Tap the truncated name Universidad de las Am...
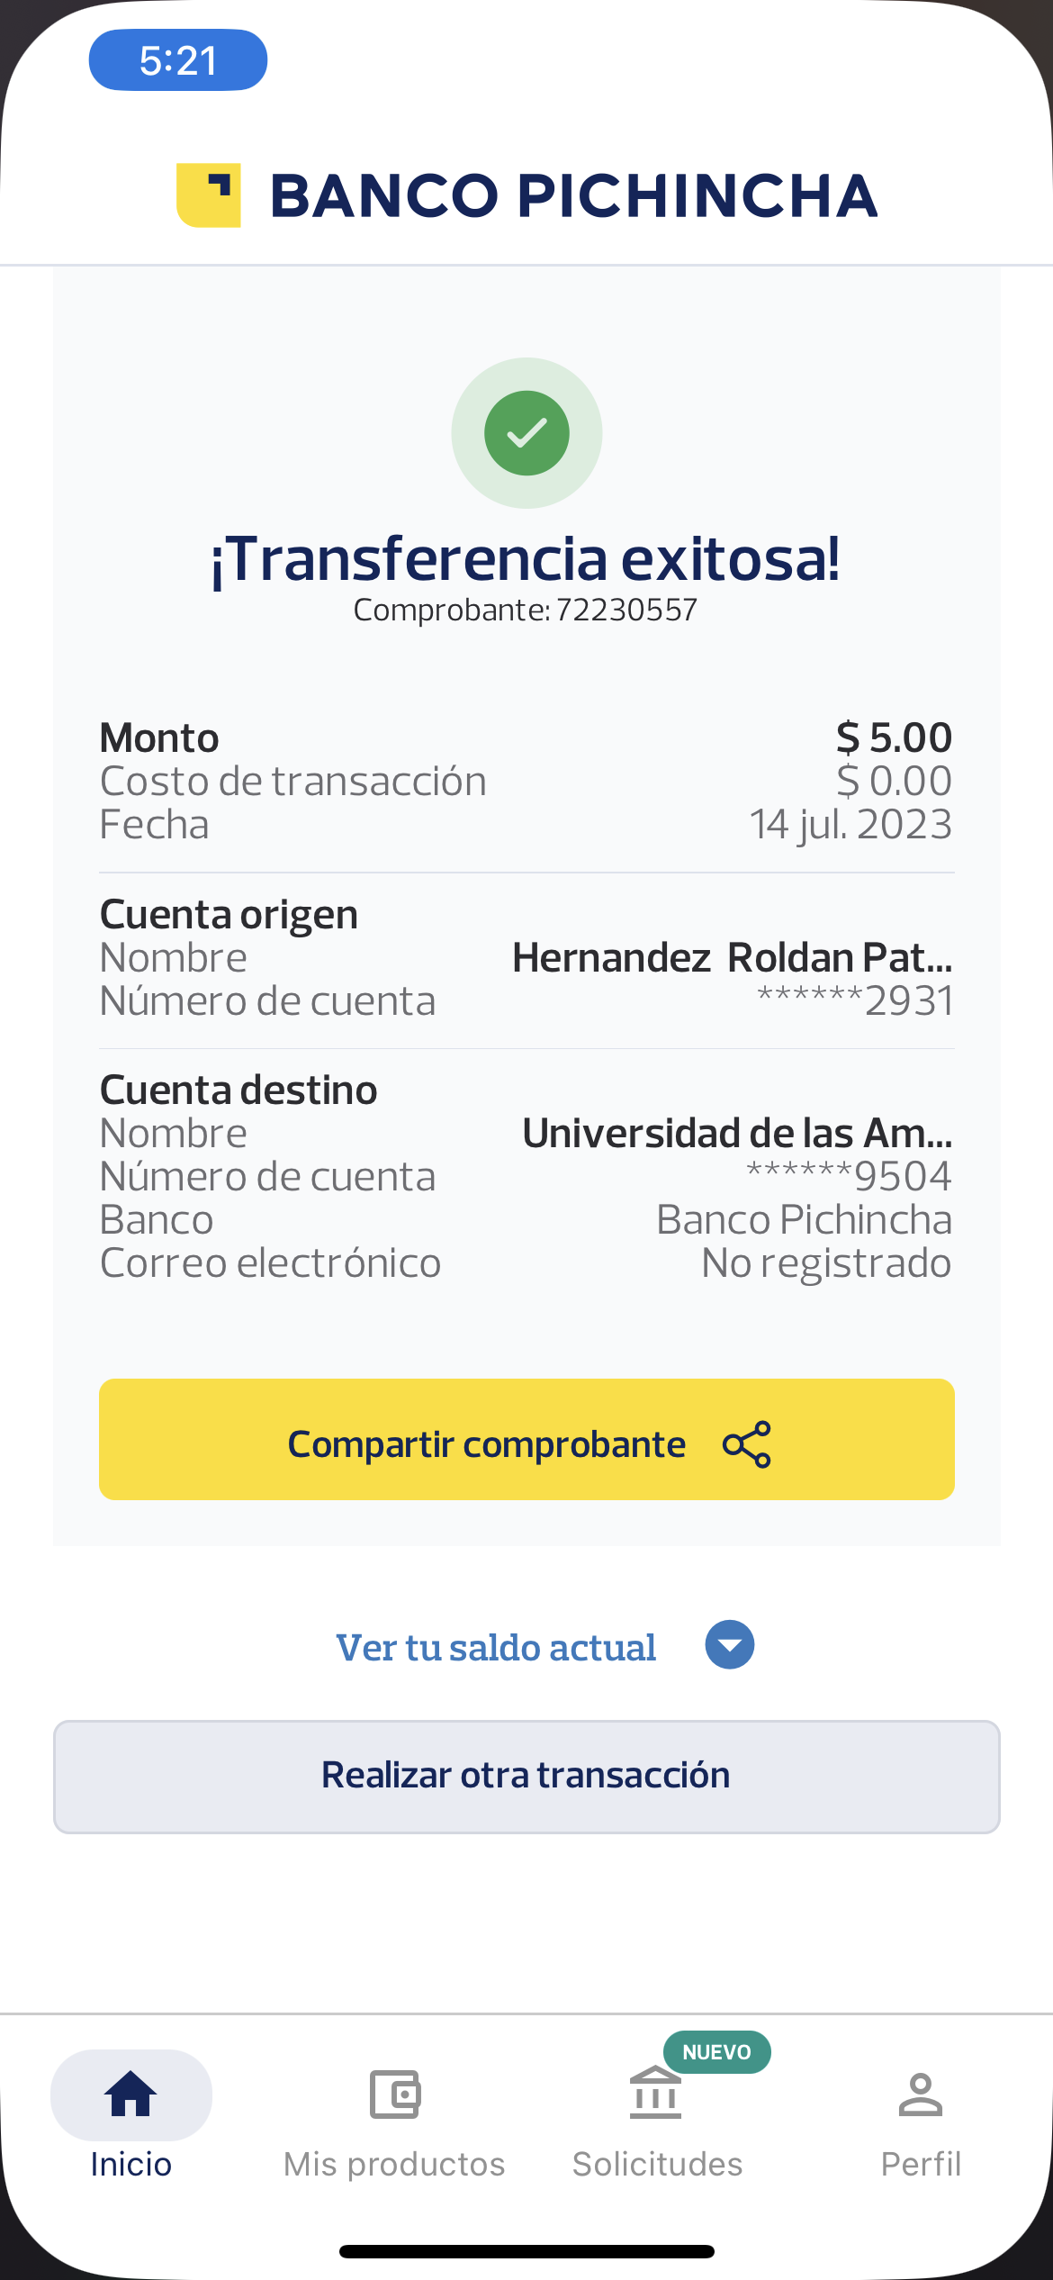The image size is (1053, 2280). [x=736, y=1133]
